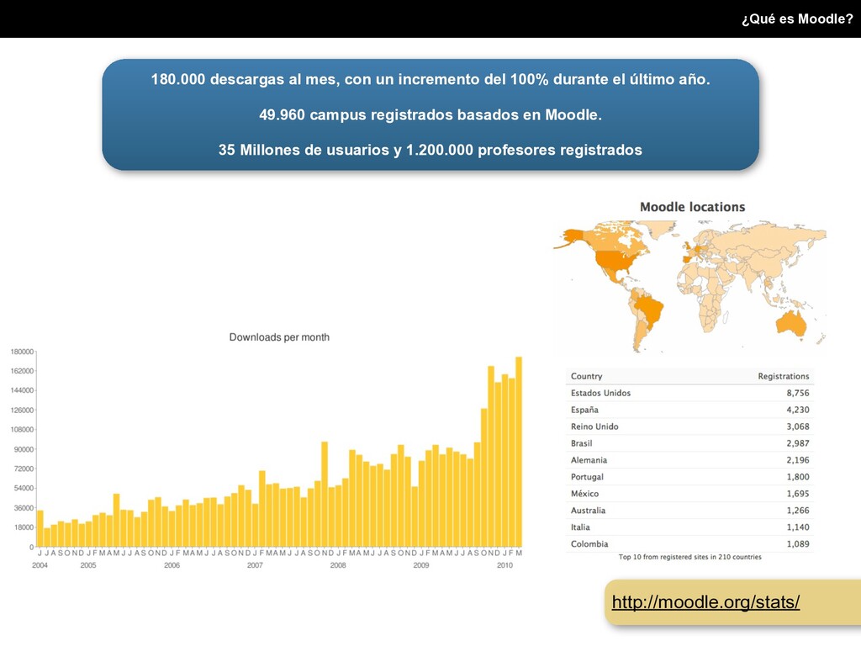
Task: Click the '72000' y-axis label
Action: [x=24, y=469]
